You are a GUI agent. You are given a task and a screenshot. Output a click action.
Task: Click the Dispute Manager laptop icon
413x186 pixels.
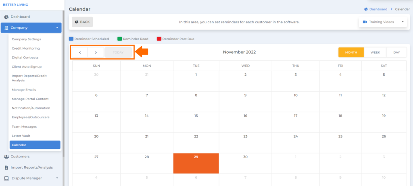tap(6, 178)
